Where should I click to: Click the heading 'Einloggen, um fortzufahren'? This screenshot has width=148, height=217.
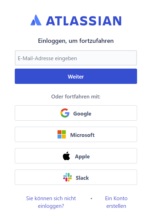click(76, 41)
